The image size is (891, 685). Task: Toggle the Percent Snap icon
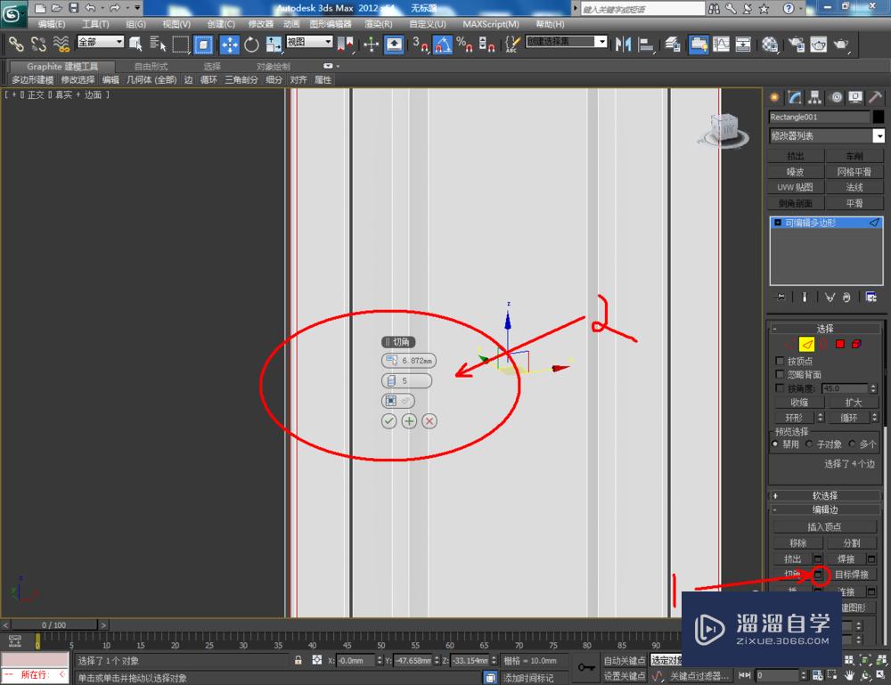(464, 44)
